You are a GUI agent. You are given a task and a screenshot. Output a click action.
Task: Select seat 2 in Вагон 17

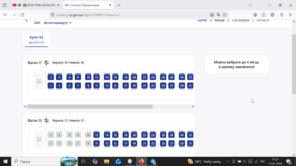51,77
